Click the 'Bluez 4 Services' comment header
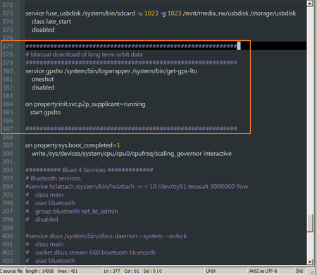Screen dimensions: 317x275 point(89,170)
